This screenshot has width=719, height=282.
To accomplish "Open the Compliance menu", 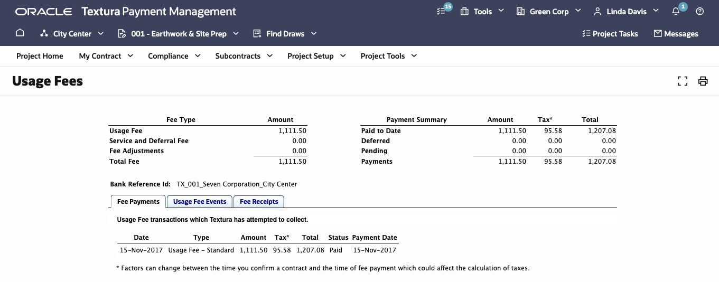I will (x=174, y=55).
